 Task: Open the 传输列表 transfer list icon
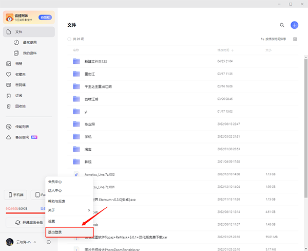pyautogui.click(x=9, y=127)
